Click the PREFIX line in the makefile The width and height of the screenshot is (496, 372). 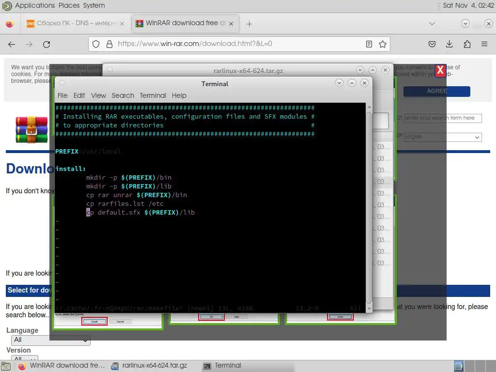pyautogui.click(x=88, y=152)
